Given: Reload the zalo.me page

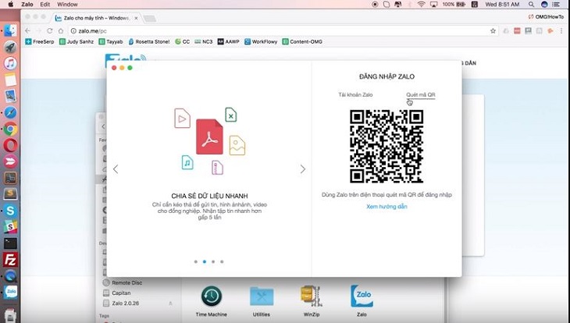Looking at the screenshot, I should click(x=49, y=31).
